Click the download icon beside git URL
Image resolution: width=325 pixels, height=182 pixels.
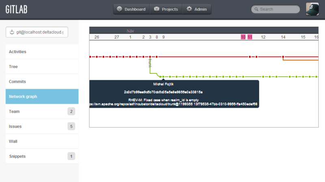[12, 32]
